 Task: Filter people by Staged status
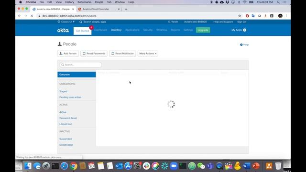click(x=63, y=91)
